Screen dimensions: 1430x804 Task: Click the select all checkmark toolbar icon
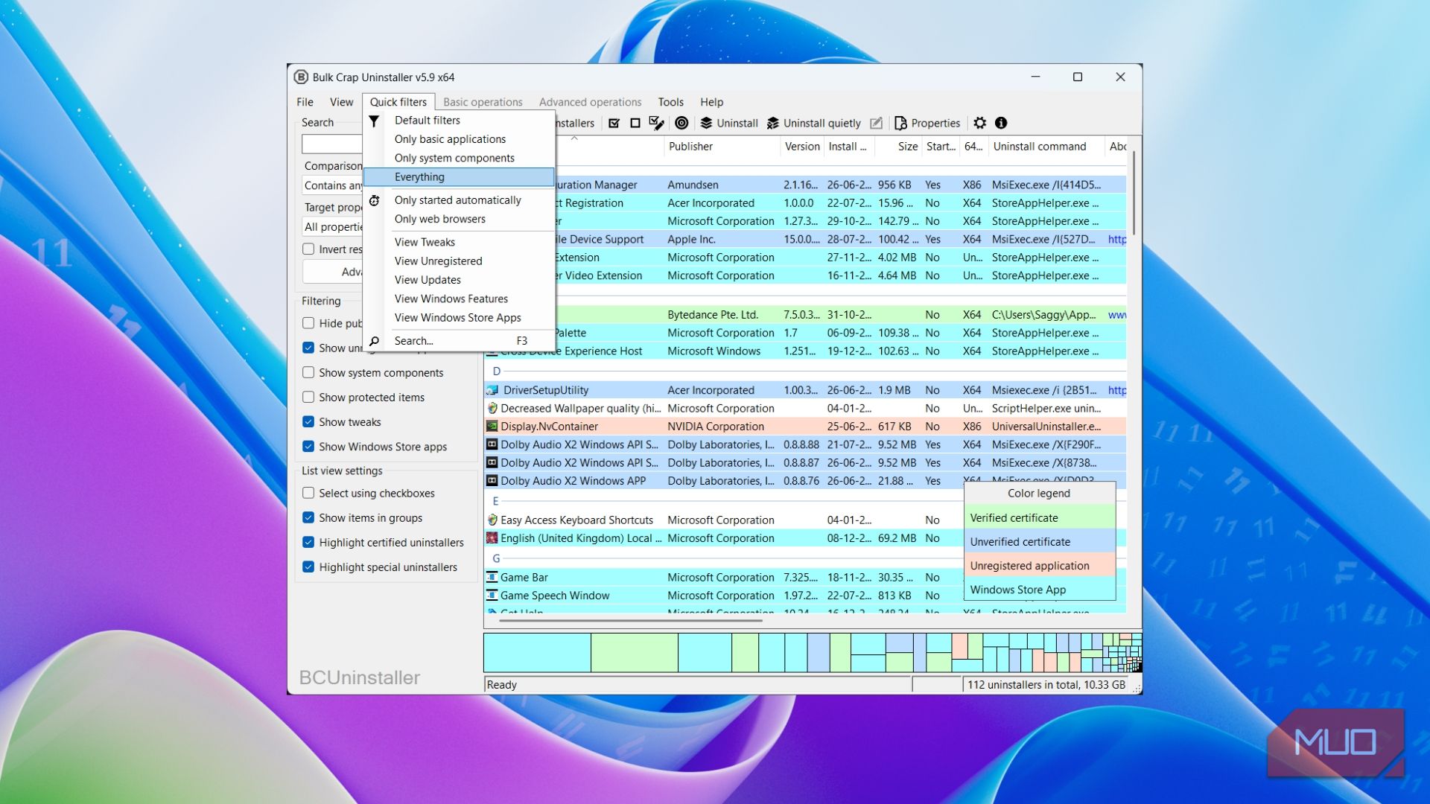[x=614, y=124]
